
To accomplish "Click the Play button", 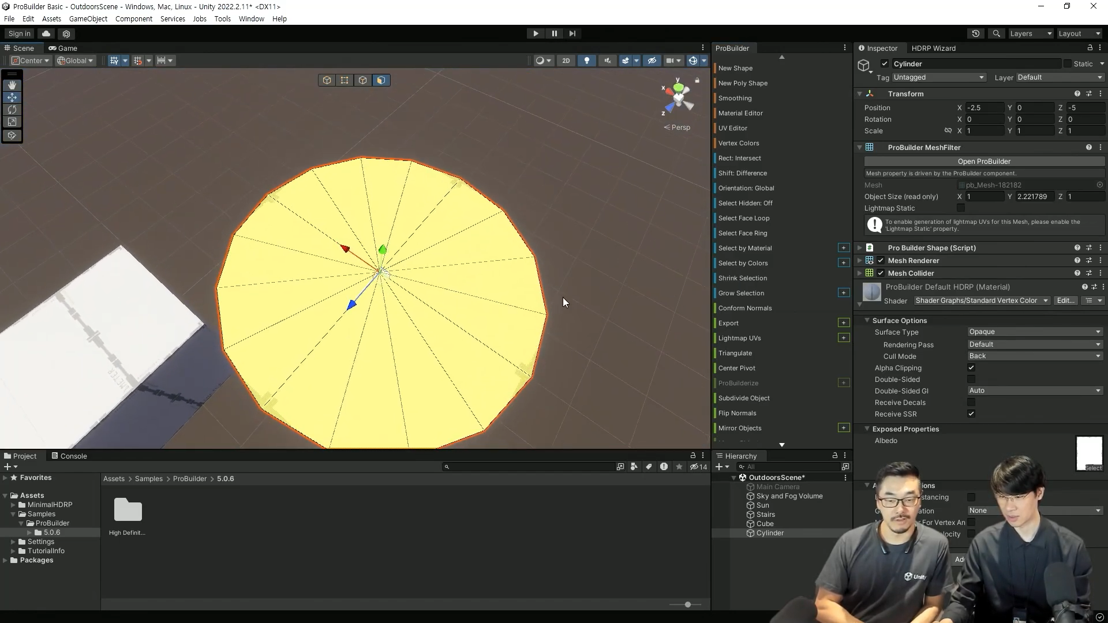I will [536, 33].
